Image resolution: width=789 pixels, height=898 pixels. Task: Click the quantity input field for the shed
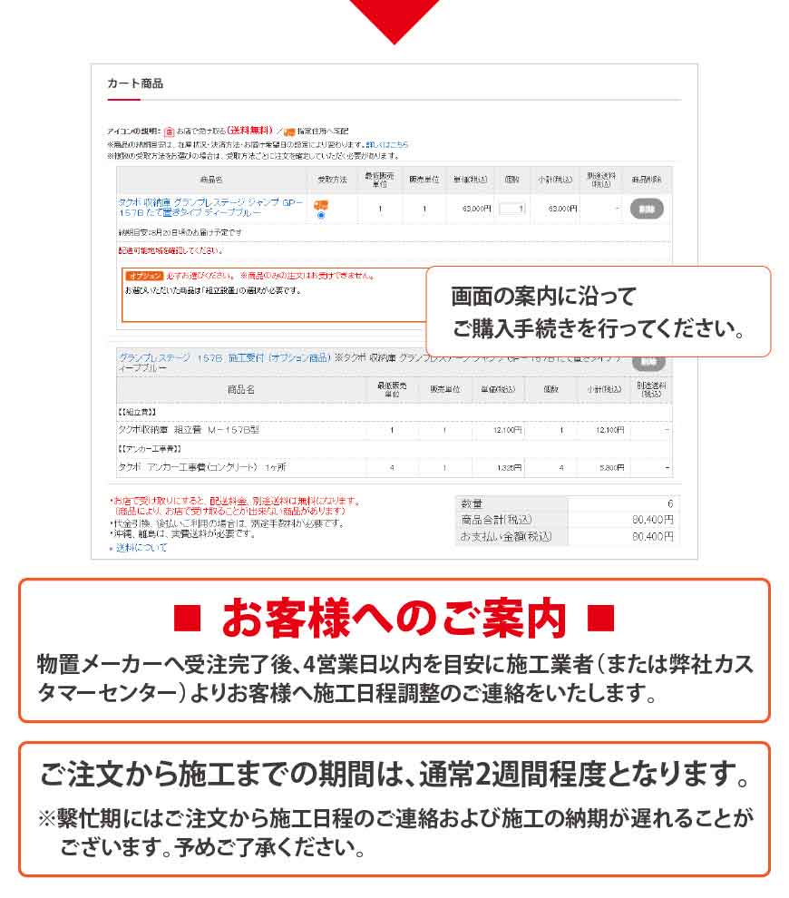(512, 209)
